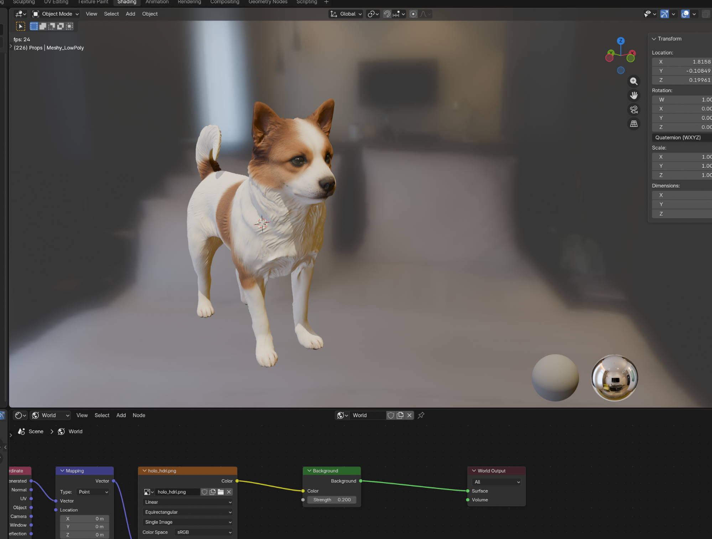712x539 pixels.
Task: Open gizmo options dropdown arrow
Action: (673, 14)
